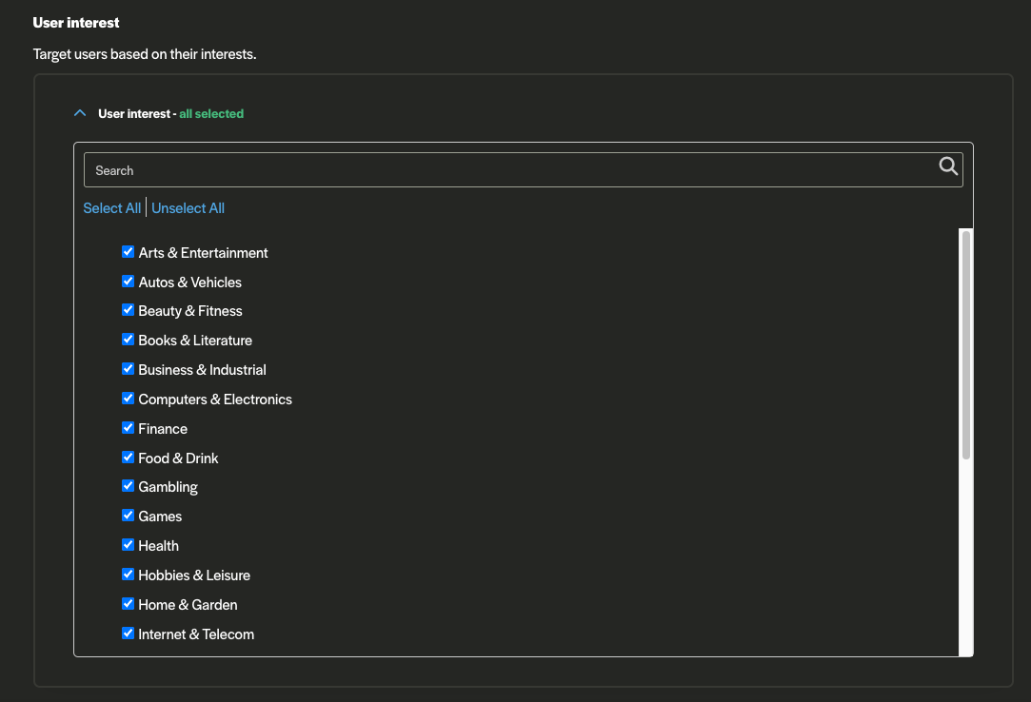Toggle Business & Industrial checkbox
The height and width of the screenshot is (702, 1031).
128,369
